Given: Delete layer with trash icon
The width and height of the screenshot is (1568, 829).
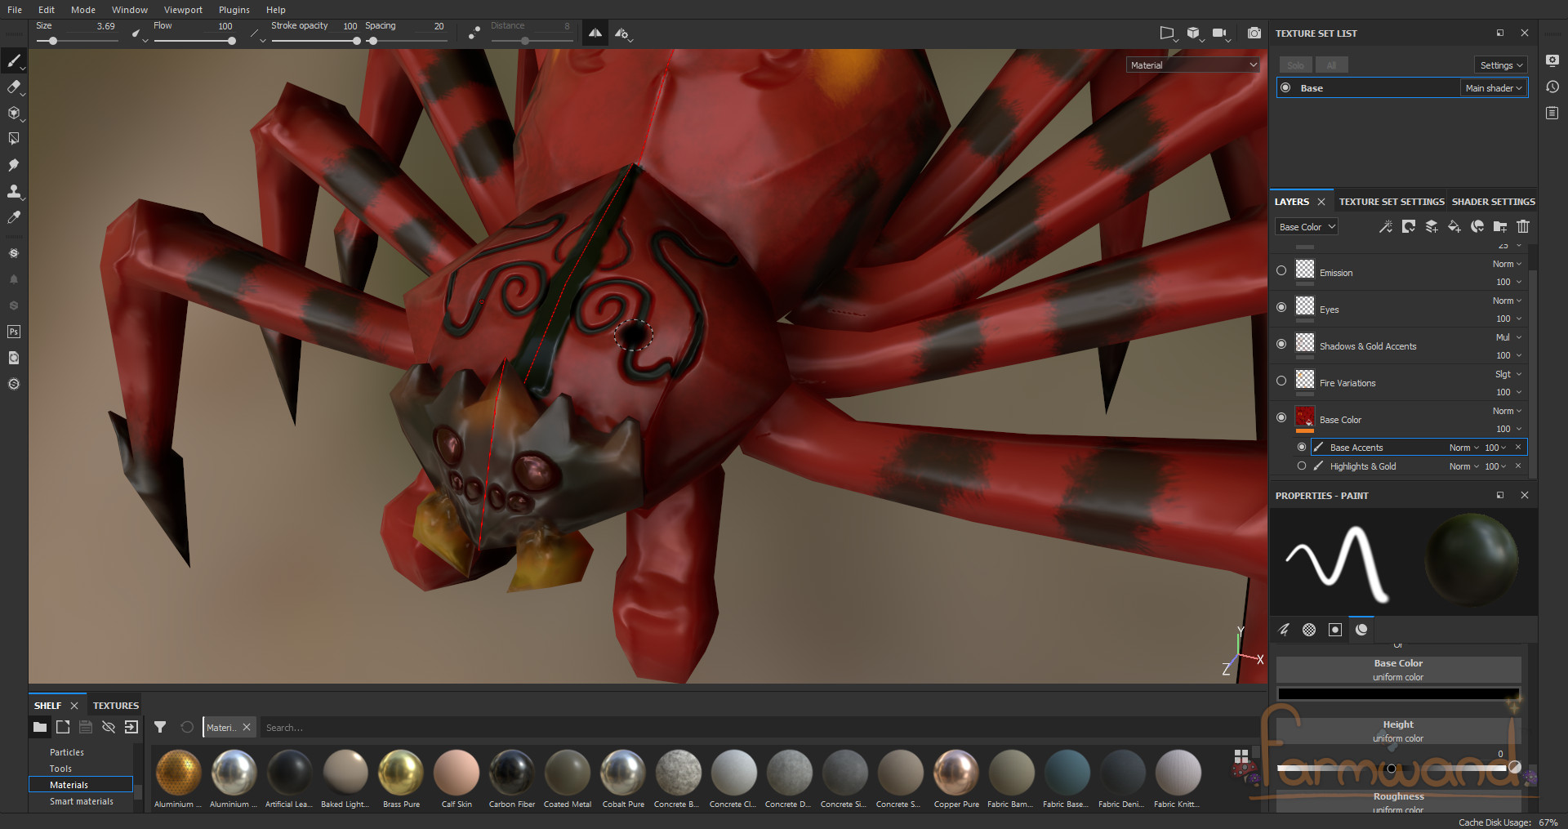Looking at the screenshot, I should pyautogui.click(x=1523, y=226).
